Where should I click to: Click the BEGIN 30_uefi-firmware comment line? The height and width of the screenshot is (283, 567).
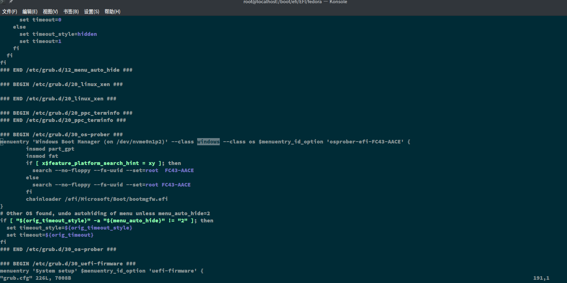point(68,264)
